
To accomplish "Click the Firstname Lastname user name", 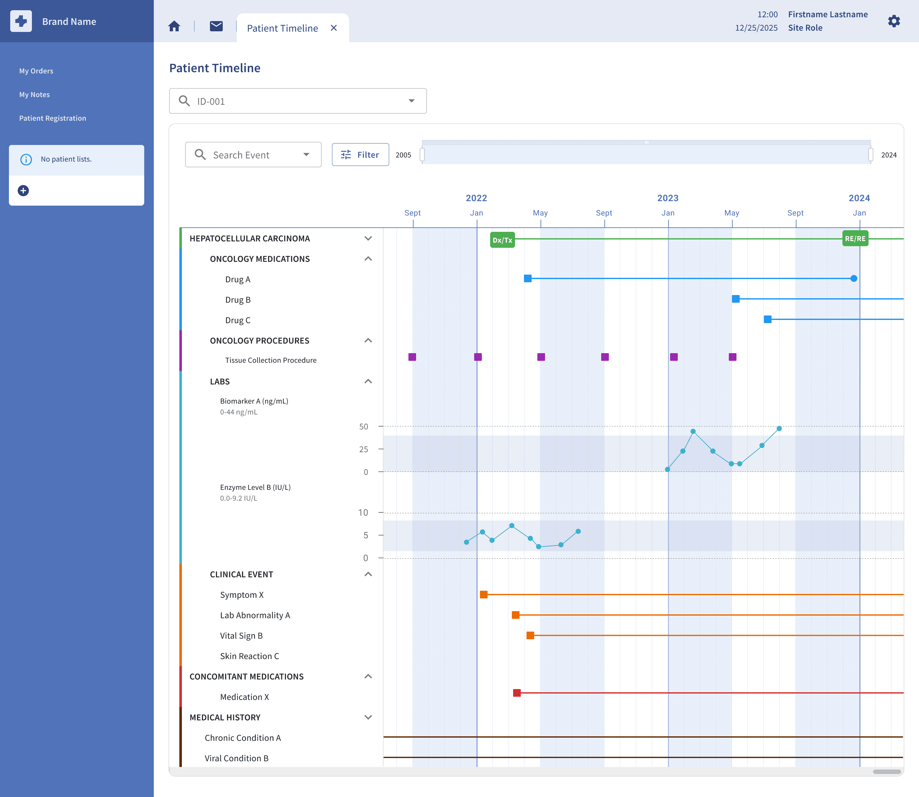I will click(828, 14).
